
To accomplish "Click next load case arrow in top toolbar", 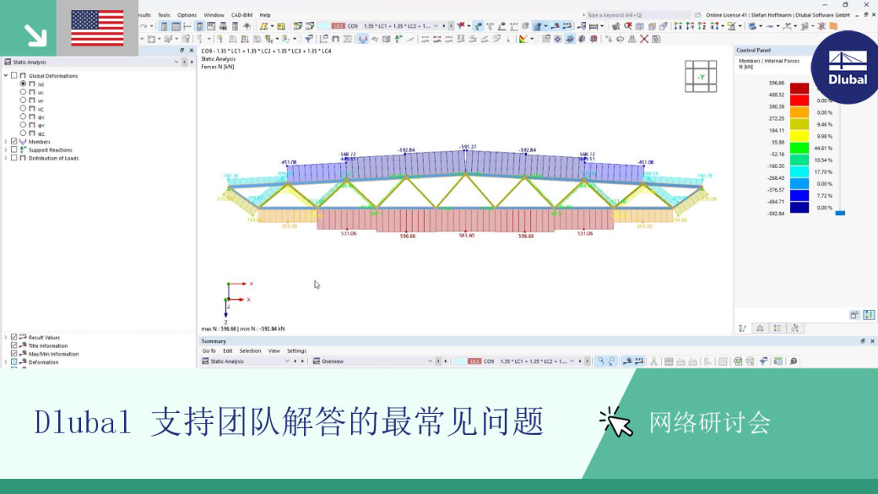I will tap(451, 26).
